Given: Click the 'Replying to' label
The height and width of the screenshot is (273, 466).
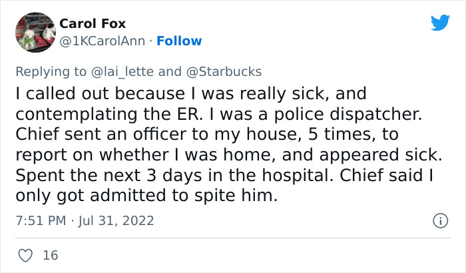Looking at the screenshot, I should 53,71.
